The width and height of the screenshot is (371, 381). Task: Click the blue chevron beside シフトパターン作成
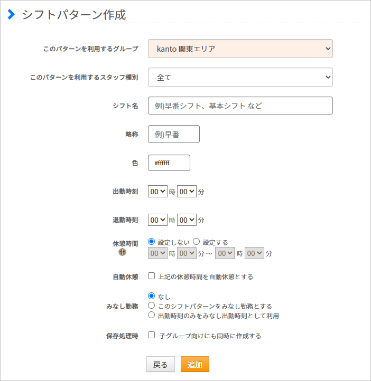tap(11, 15)
